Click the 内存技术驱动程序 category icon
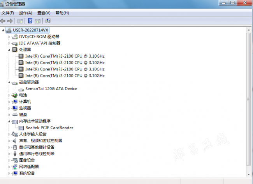This screenshot has height=184, width=253. (x=15, y=122)
